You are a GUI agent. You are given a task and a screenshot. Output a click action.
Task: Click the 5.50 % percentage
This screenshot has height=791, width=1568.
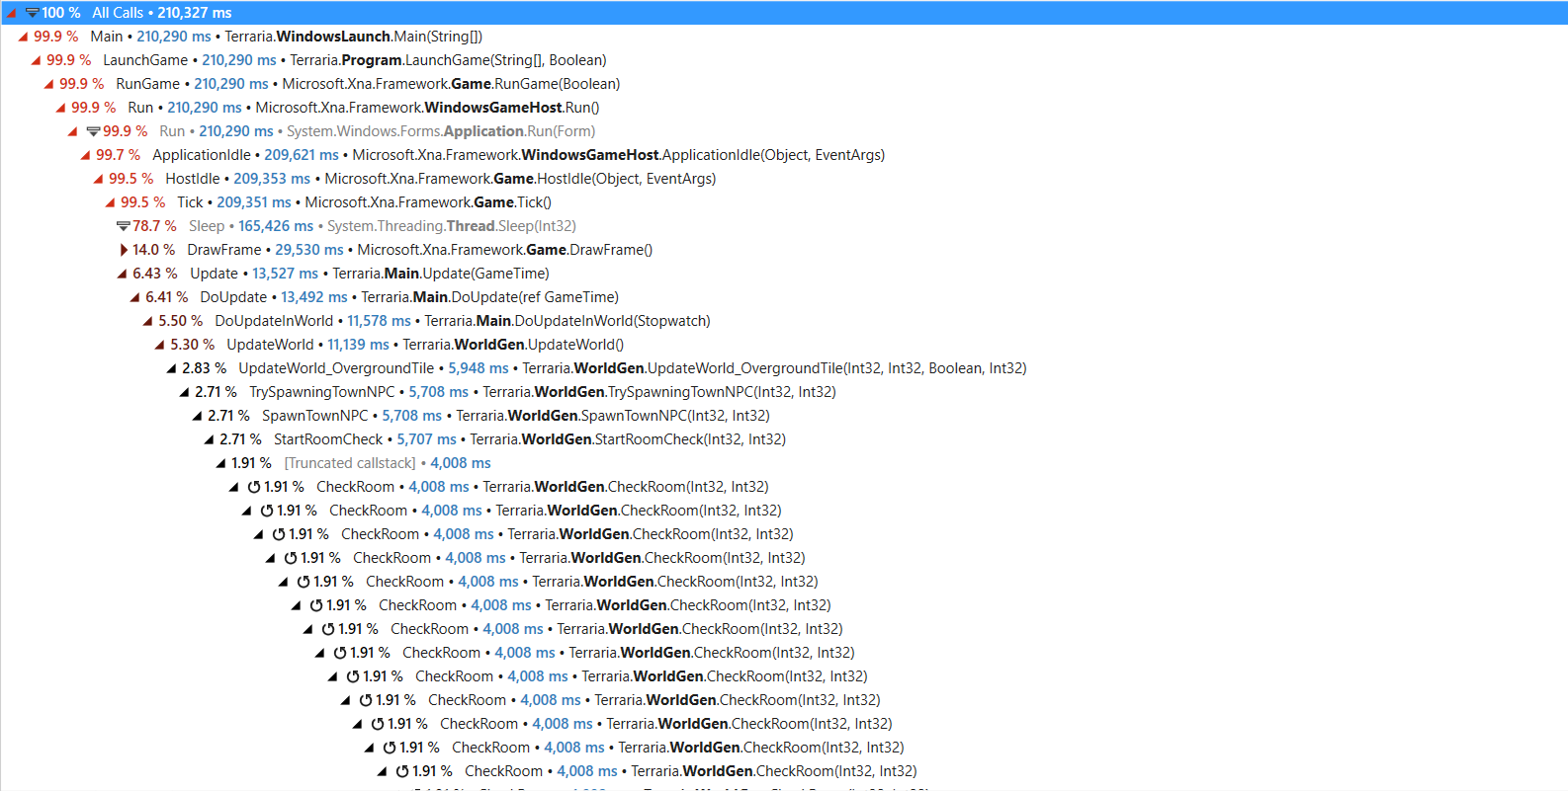click(180, 321)
